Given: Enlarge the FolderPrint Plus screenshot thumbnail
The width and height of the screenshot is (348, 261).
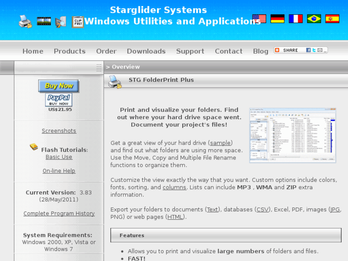Looking at the screenshot, I should click(x=292, y=135).
